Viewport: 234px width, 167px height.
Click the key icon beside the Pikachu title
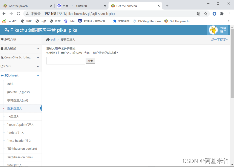(7, 30)
